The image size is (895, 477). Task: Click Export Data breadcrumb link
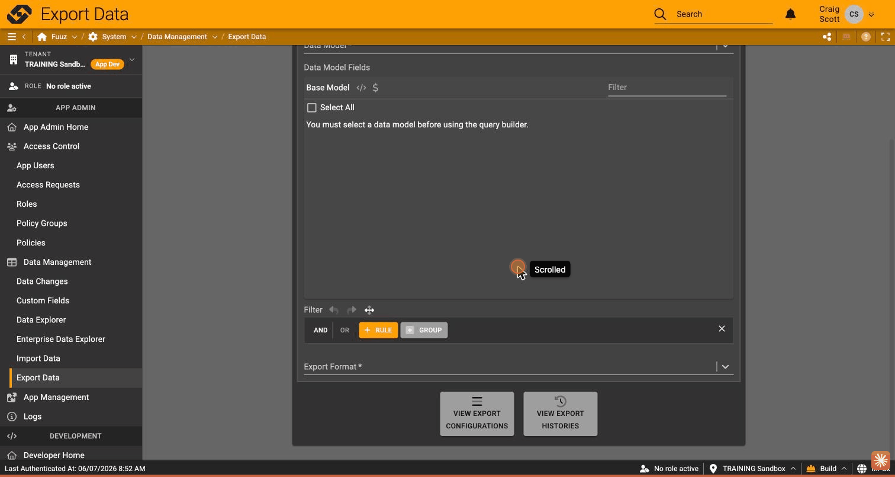point(247,37)
